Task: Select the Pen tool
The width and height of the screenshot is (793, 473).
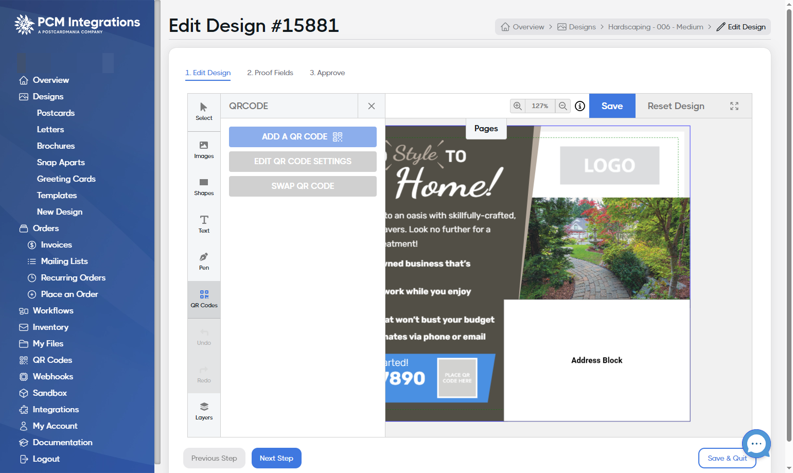Action: [x=204, y=261]
